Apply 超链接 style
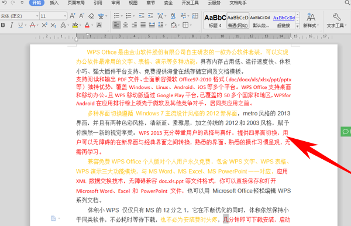Screen dimensions: 351x226 [284, 20]
